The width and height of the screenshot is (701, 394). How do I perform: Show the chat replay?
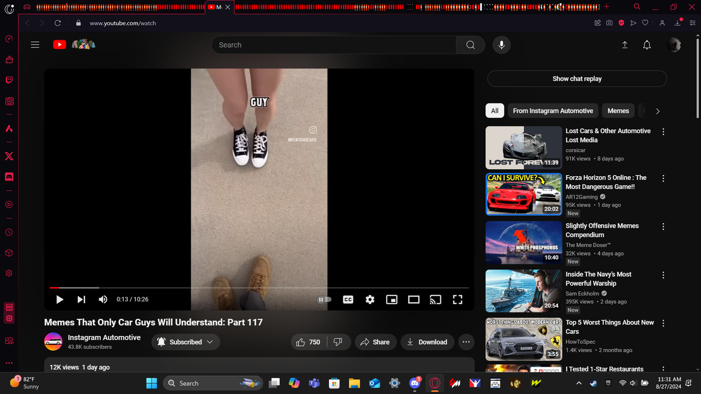577,78
